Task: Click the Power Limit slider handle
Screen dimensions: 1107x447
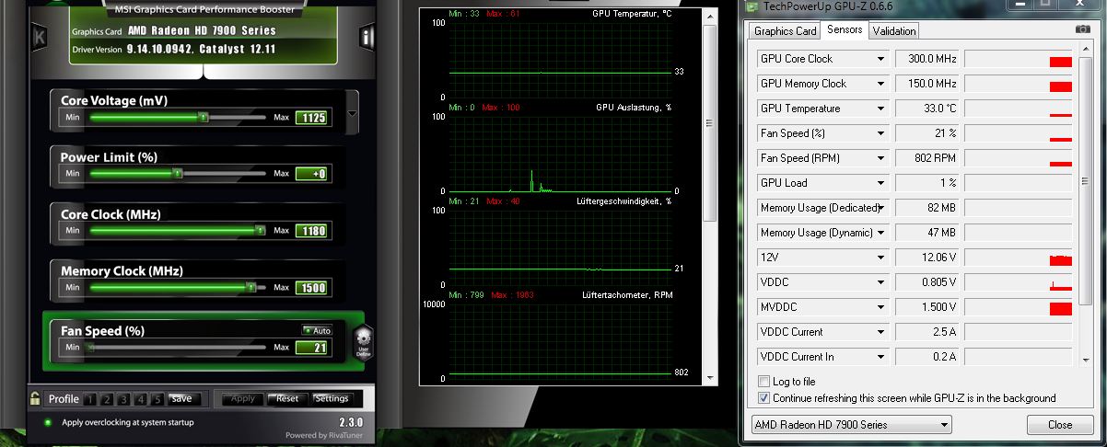Action: (x=178, y=173)
